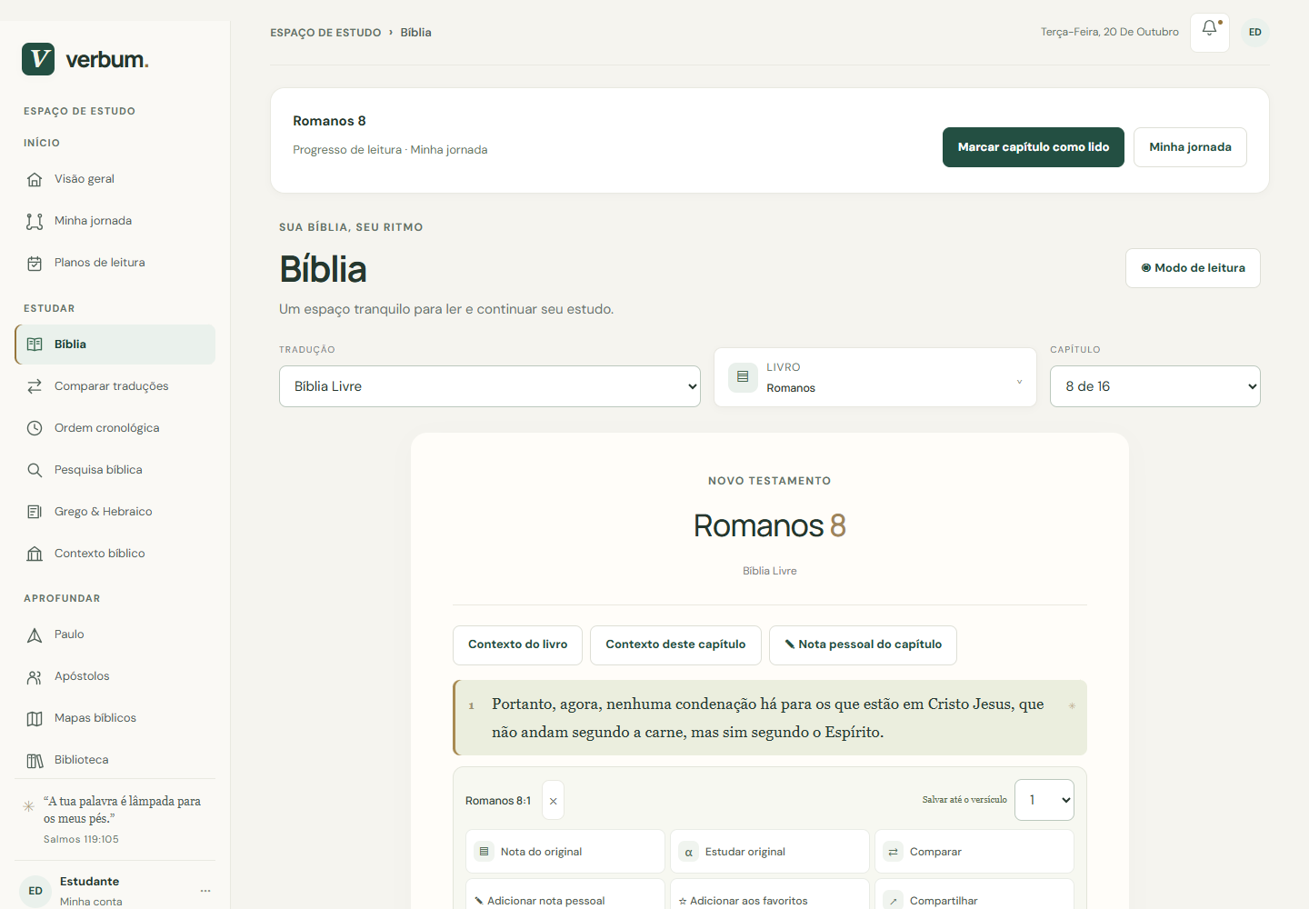Open account options ellipsis beside Estudante

[205, 891]
